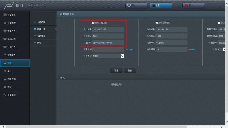Open the 上传协议 dropdown showing 百度云
Viewport: 228px width, 128px height.
108,56
